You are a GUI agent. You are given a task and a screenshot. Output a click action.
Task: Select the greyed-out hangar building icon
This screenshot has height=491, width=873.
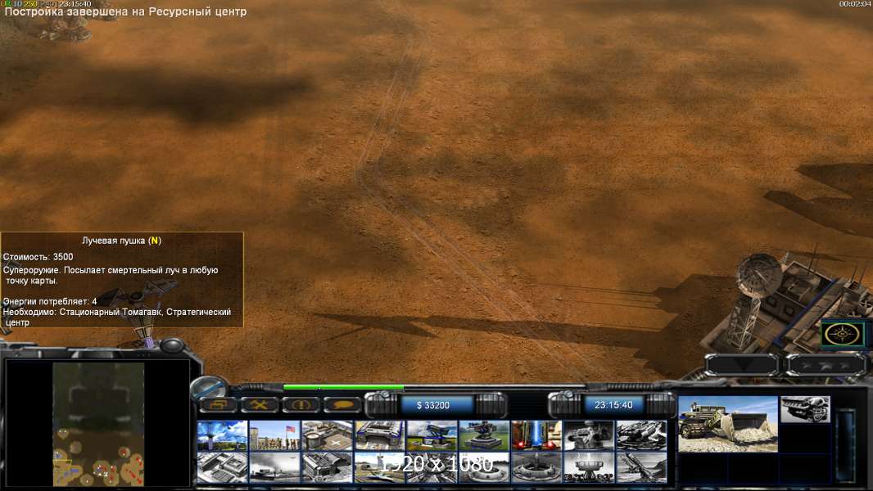click(x=328, y=467)
